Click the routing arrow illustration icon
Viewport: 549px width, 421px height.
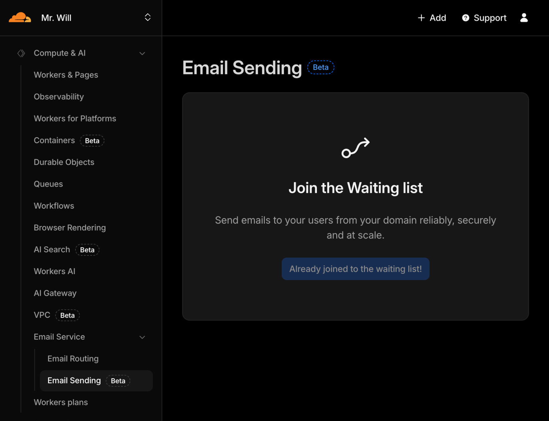355,148
